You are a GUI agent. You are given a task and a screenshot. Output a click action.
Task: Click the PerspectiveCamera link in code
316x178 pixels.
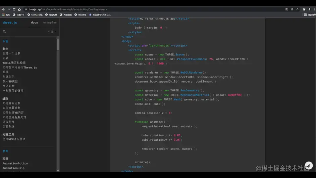(x=192, y=59)
